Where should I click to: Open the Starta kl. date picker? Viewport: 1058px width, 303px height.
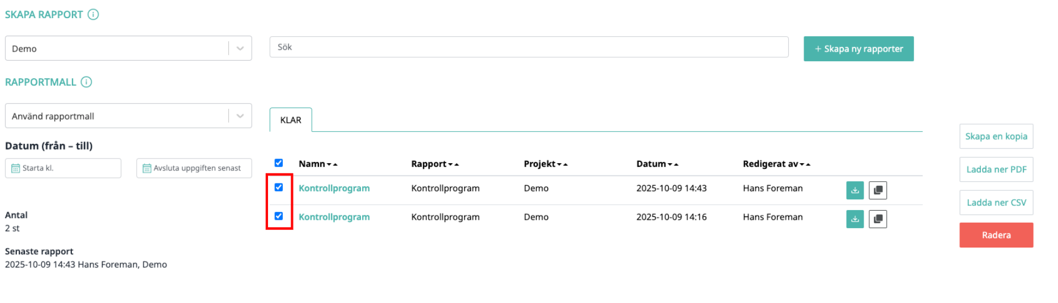(x=63, y=168)
